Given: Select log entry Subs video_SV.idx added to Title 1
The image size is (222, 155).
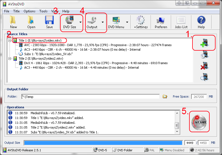Looking at the screenshot, I should pos(64,132).
